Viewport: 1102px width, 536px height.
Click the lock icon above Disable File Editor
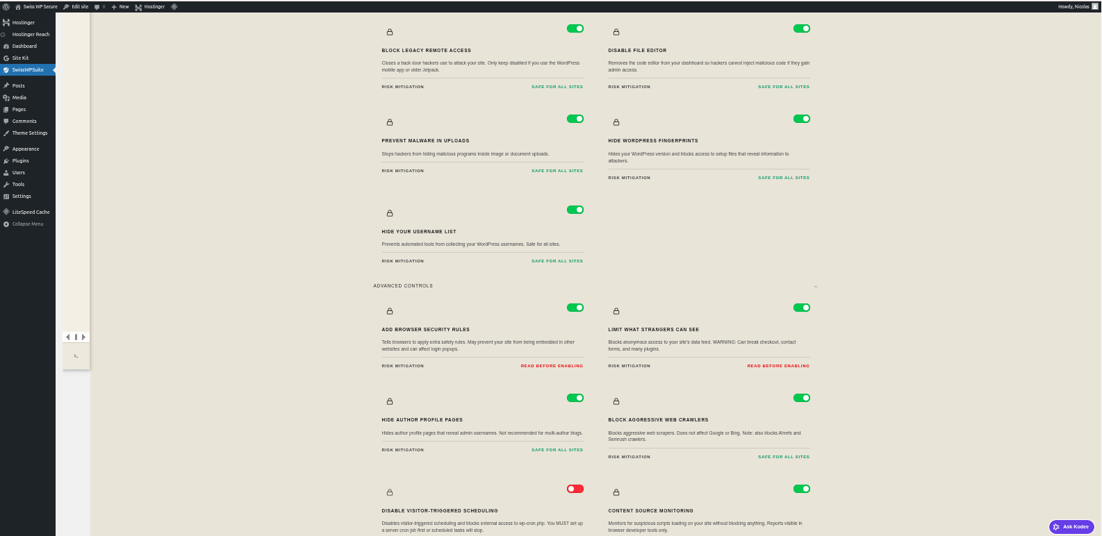click(616, 32)
